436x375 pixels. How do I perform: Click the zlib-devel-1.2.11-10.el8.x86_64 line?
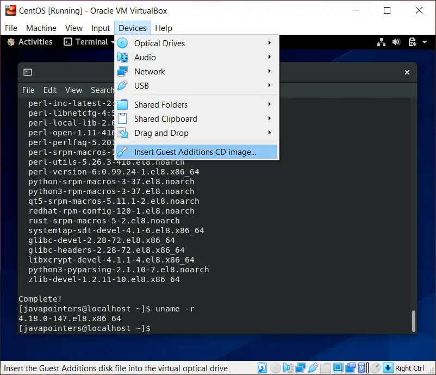(104, 279)
